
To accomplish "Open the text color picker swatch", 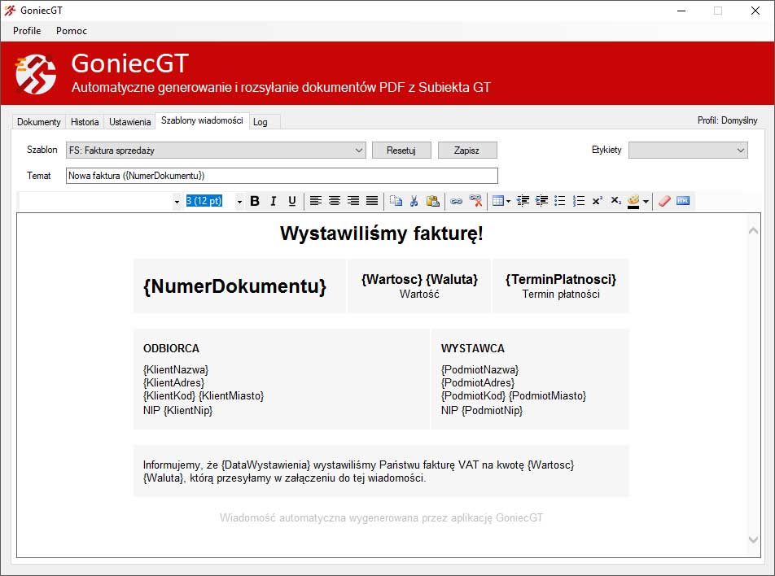I will pos(634,201).
